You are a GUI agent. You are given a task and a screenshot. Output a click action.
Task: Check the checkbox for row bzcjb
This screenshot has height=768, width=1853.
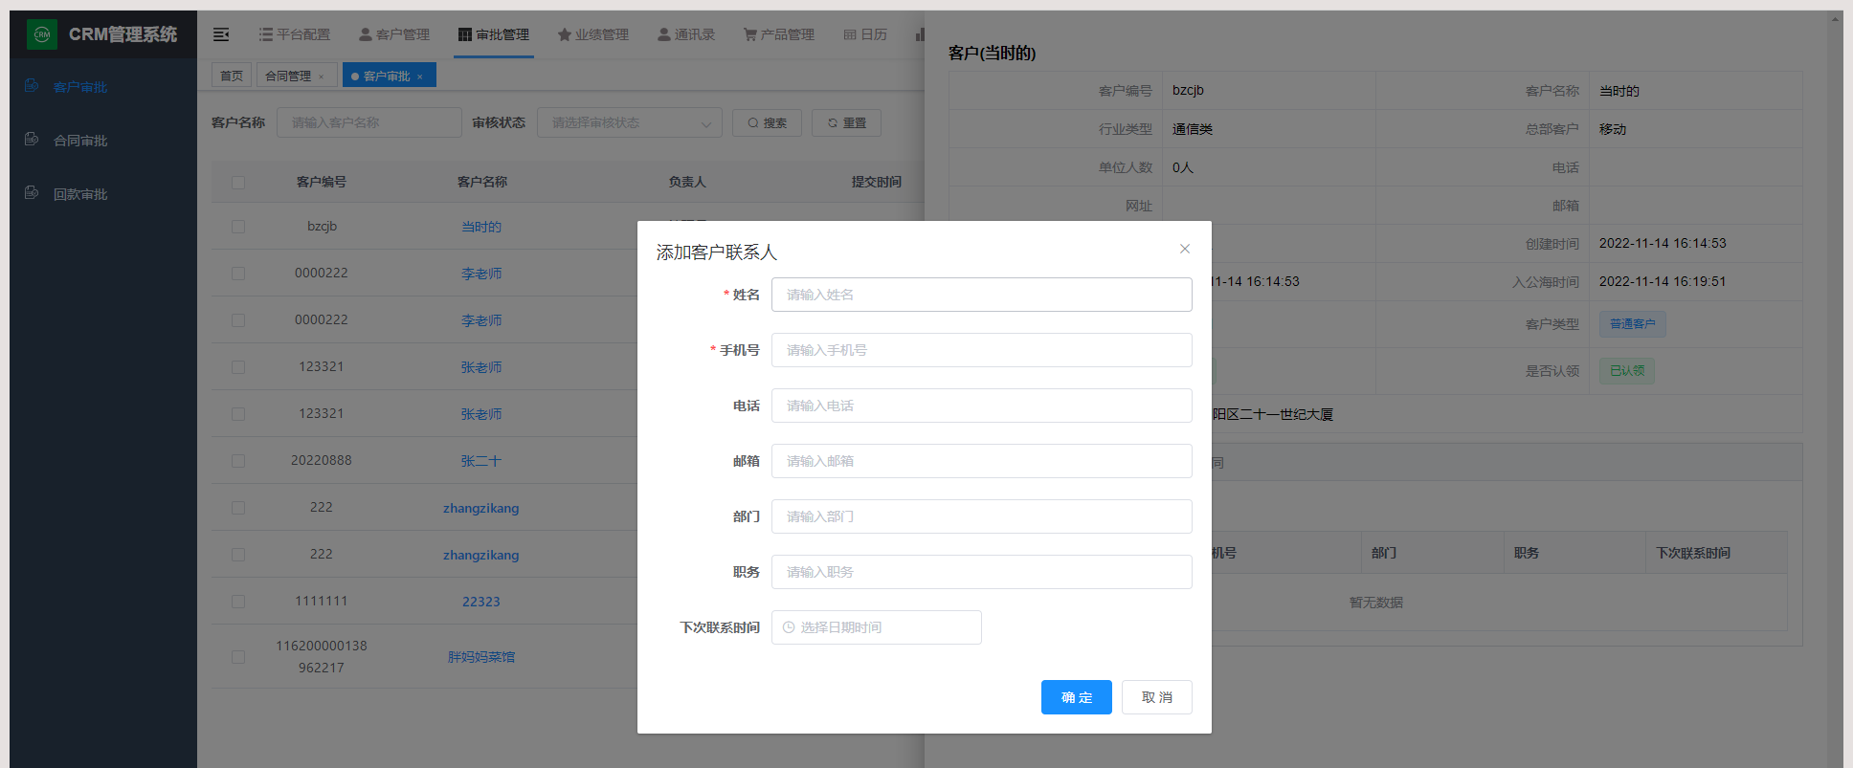(238, 227)
